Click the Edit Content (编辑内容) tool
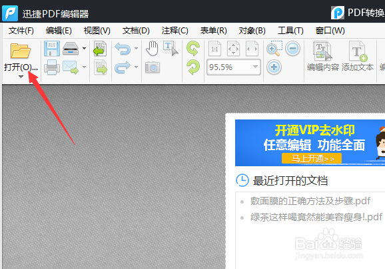Image resolution: width=385 pixels, height=269 pixels. [323, 56]
